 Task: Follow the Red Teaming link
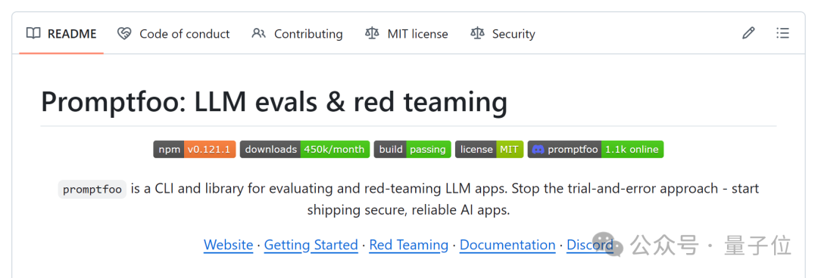point(408,245)
